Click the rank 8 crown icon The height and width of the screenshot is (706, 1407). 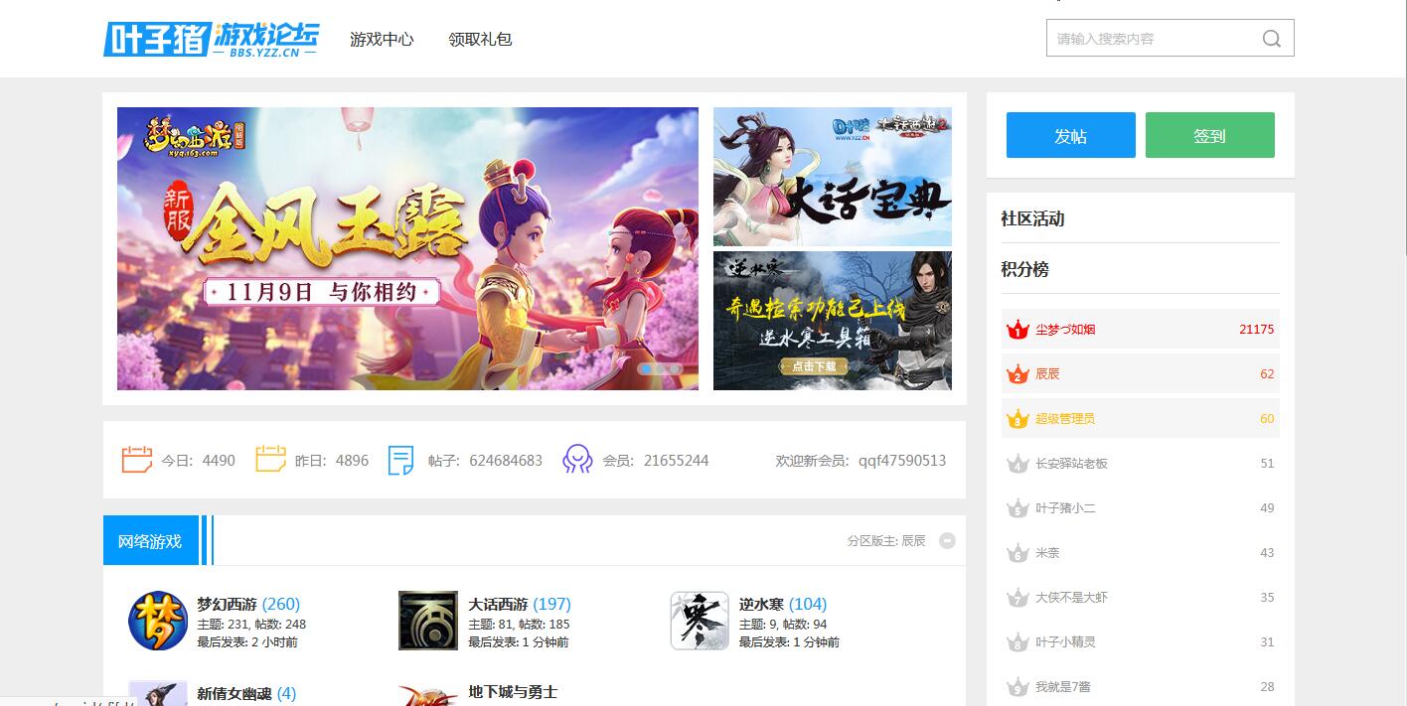tap(1016, 642)
